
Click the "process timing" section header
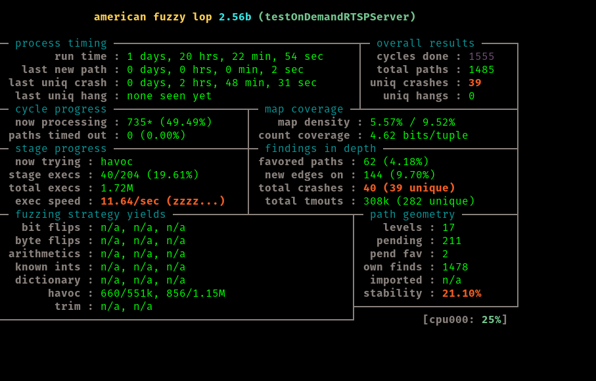tap(60, 43)
